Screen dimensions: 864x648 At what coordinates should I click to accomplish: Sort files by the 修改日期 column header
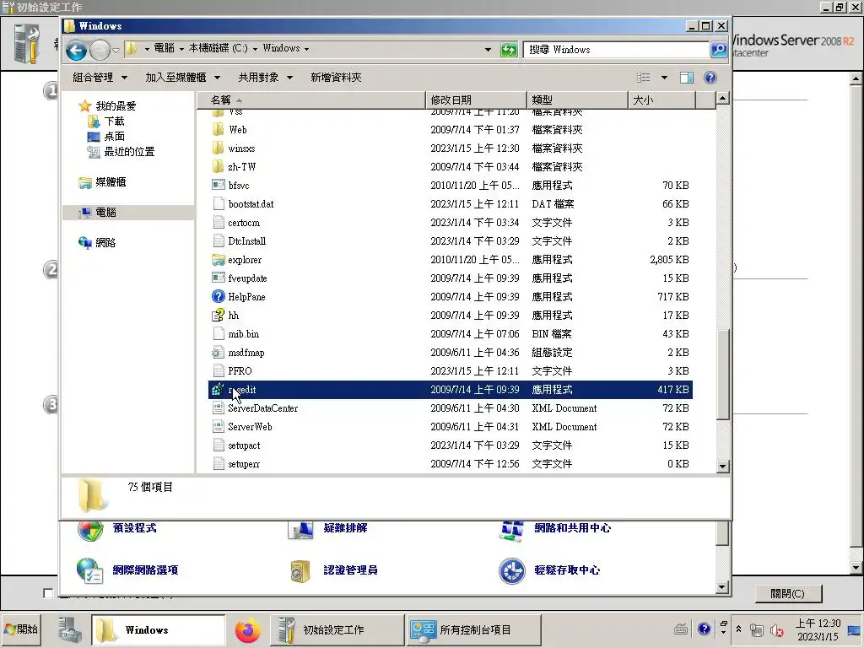[476, 100]
